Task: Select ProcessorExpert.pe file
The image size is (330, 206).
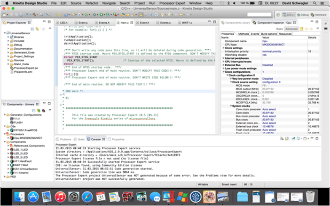Action: [x=24, y=68]
